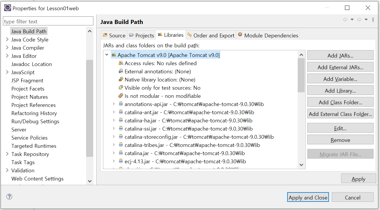Open the view menu three-dots icon
This screenshot has width=380, height=210.
pos(373,20)
